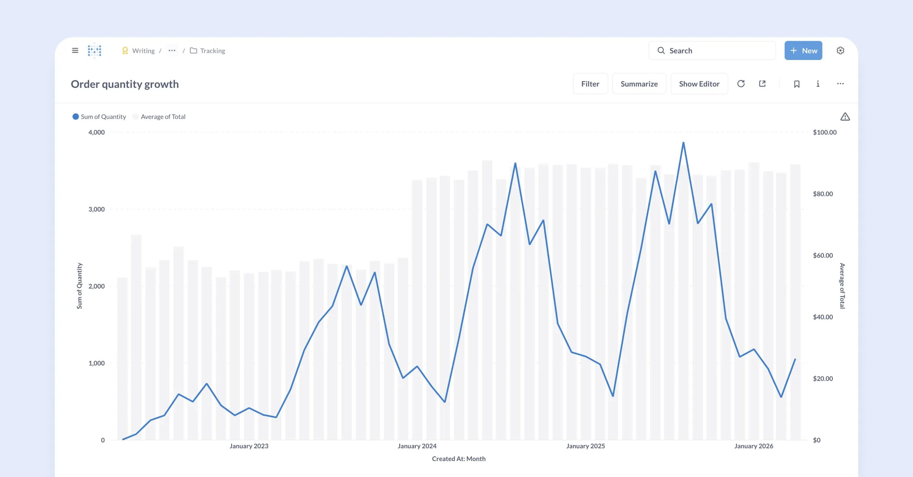Click the Show Editor button
This screenshot has height=477, width=913.
[x=699, y=84]
